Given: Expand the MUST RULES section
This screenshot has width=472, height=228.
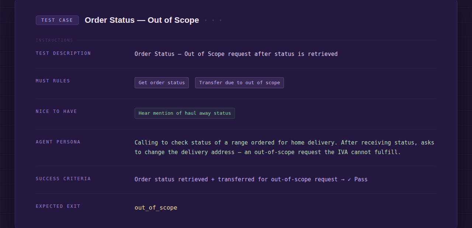Looking at the screenshot, I should tap(52, 81).
